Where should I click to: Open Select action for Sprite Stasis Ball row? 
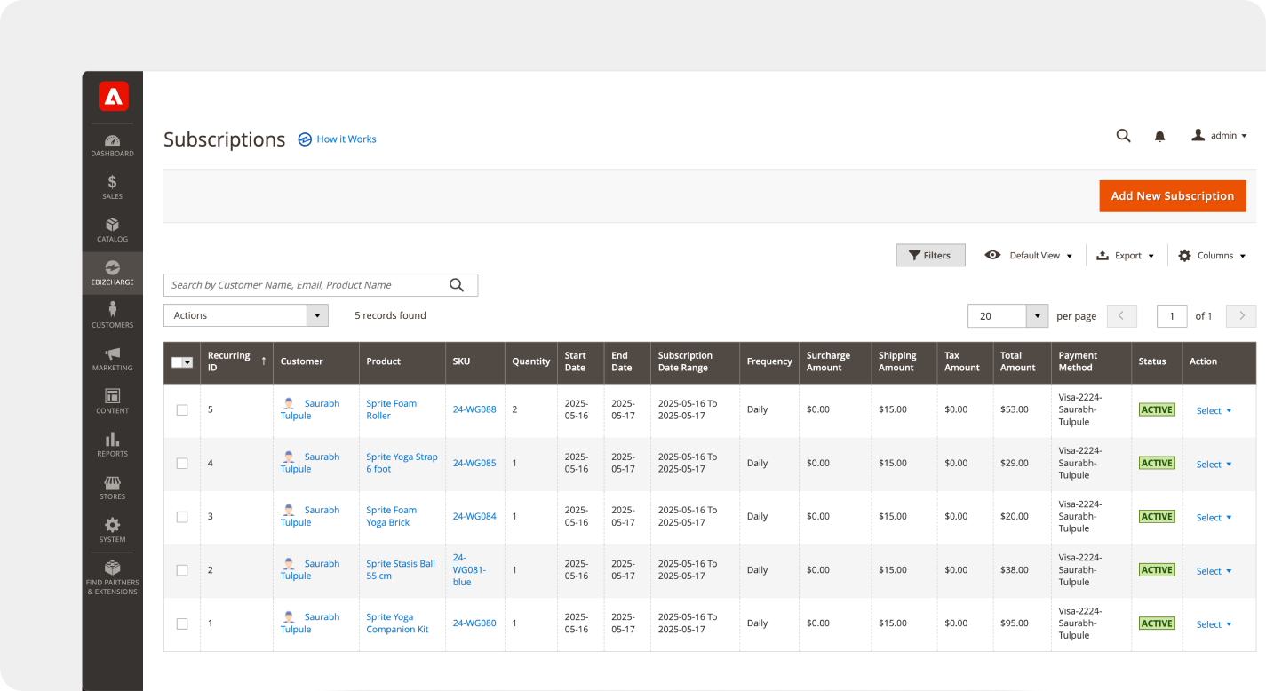[x=1214, y=570]
